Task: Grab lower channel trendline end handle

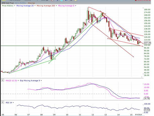Action: click(133, 57)
